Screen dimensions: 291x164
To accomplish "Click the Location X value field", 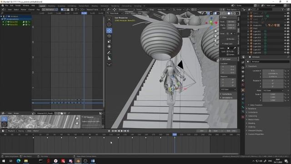I will [x=273, y=71].
